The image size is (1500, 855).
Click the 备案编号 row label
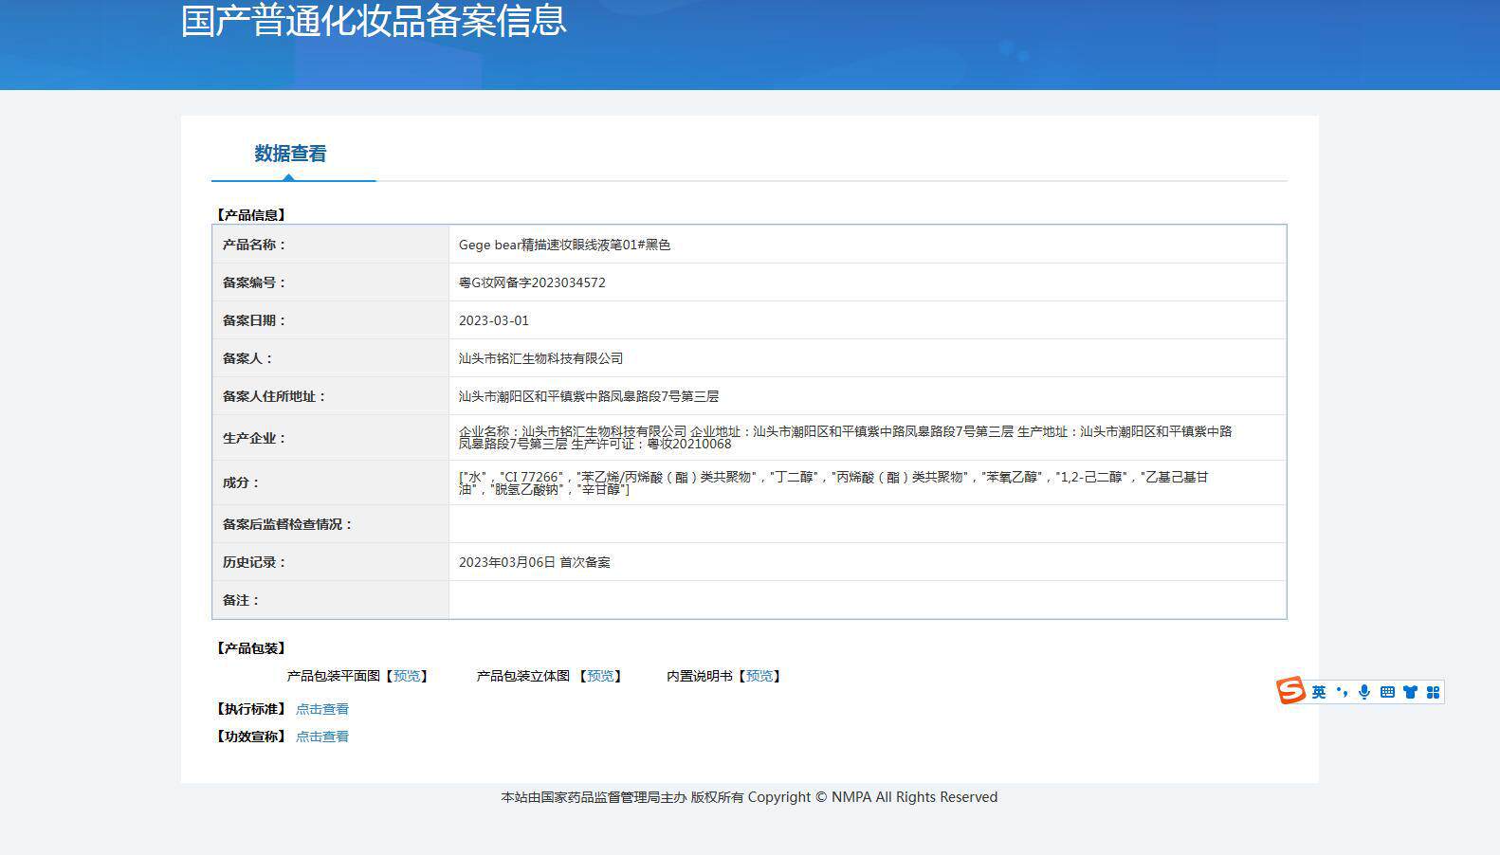254,282
